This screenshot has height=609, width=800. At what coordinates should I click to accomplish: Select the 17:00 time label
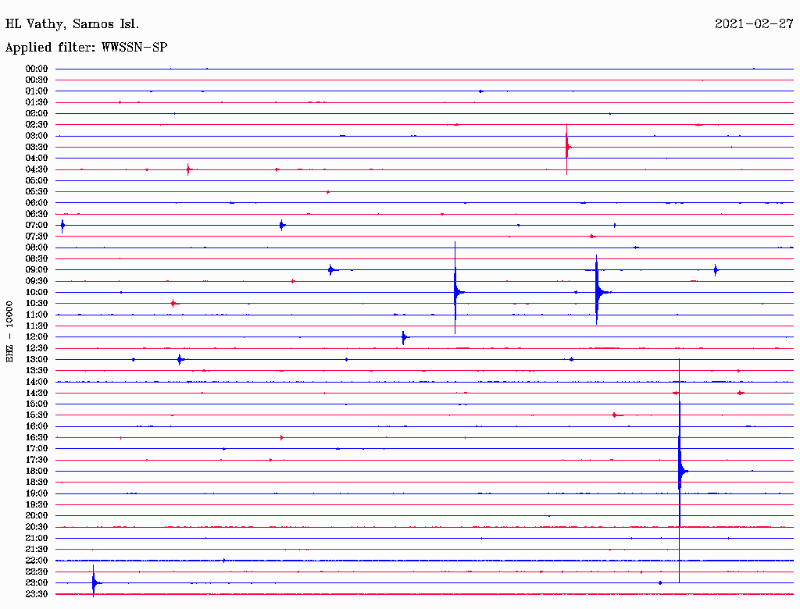[x=36, y=448]
